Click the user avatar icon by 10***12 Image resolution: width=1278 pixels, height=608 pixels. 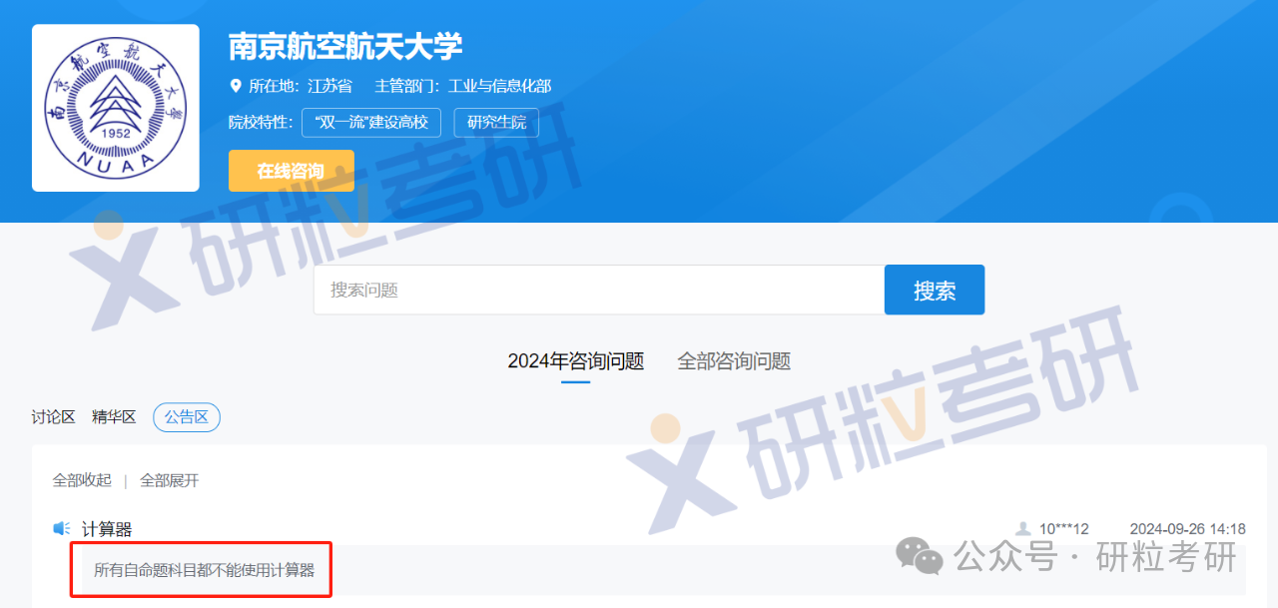pyautogui.click(x=1023, y=529)
